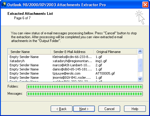Close the Attachments Extractor Pro window
150x116 pixels.
point(145,4)
